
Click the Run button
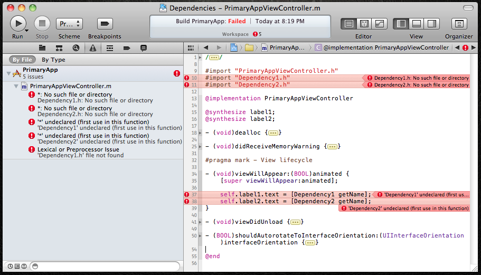pos(18,24)
